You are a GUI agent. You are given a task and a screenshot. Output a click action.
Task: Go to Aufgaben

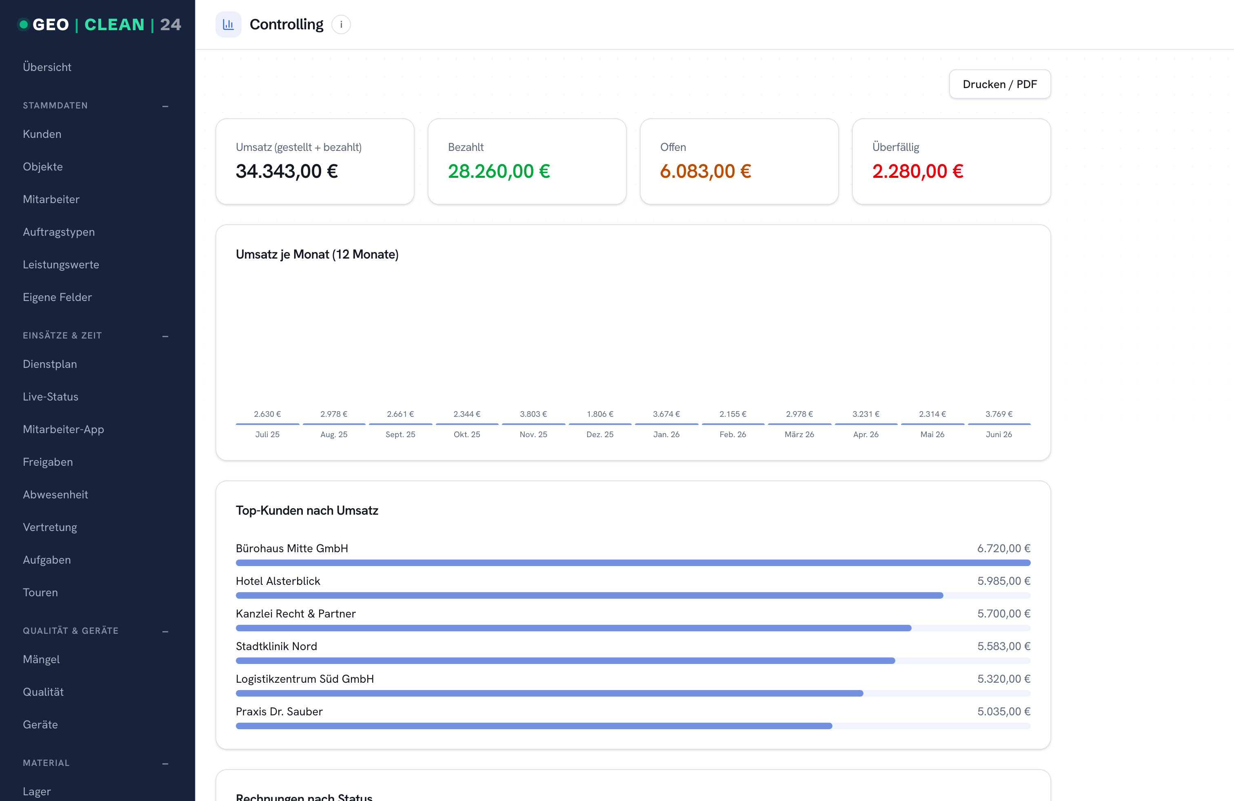coord(47,560)
